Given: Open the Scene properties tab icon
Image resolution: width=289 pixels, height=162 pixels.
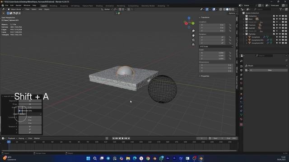Looking at the screenshot, I should click(241, 79).
